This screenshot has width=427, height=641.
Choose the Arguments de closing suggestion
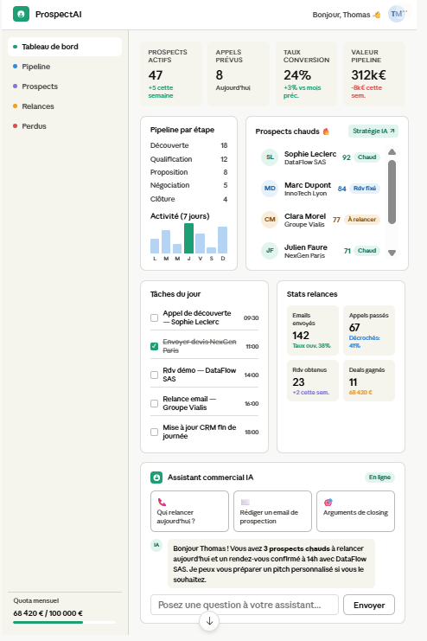(355, 511)
